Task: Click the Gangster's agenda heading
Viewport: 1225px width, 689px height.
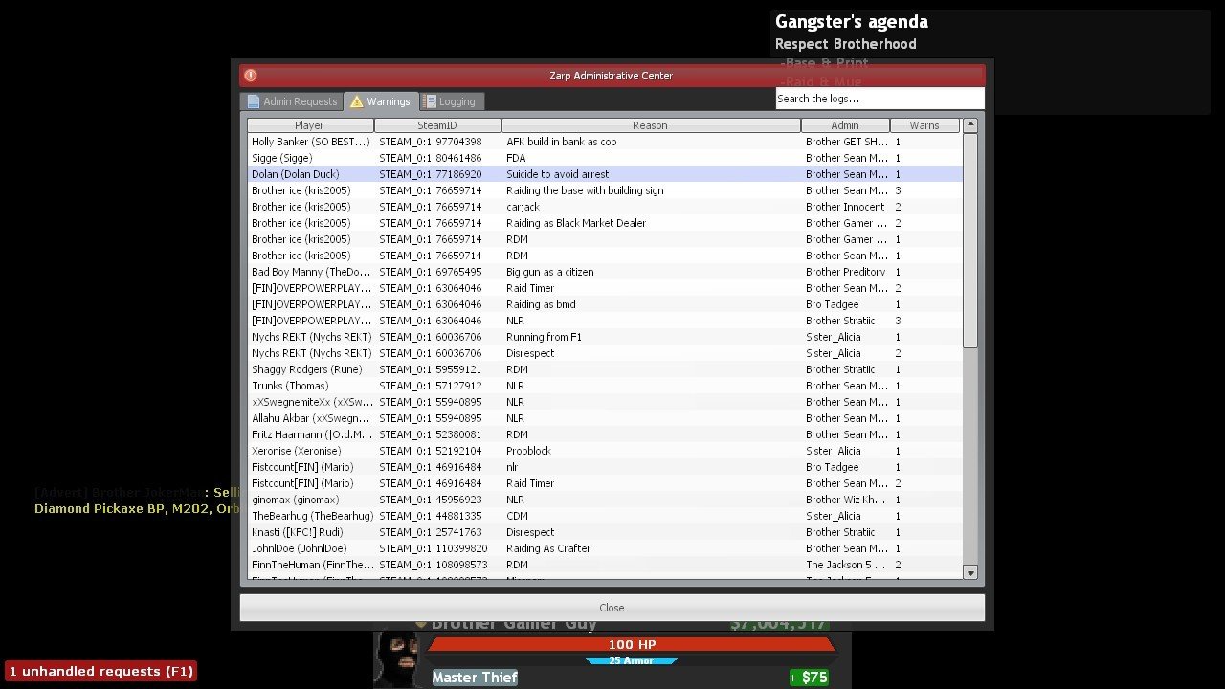Action: point(851,21)
